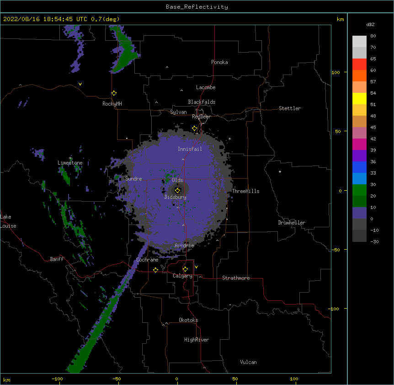Click the Didsbury label

[176, 197]
